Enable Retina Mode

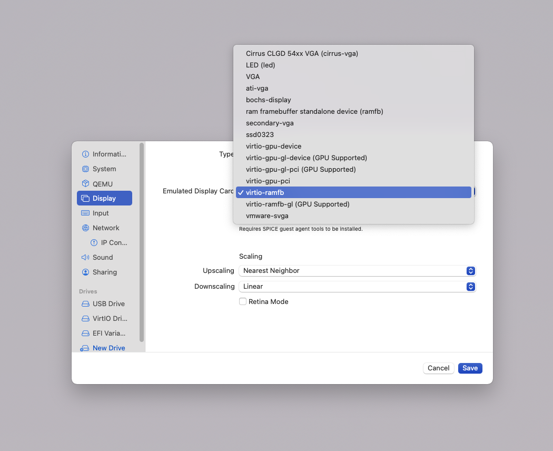pos(243,301)
